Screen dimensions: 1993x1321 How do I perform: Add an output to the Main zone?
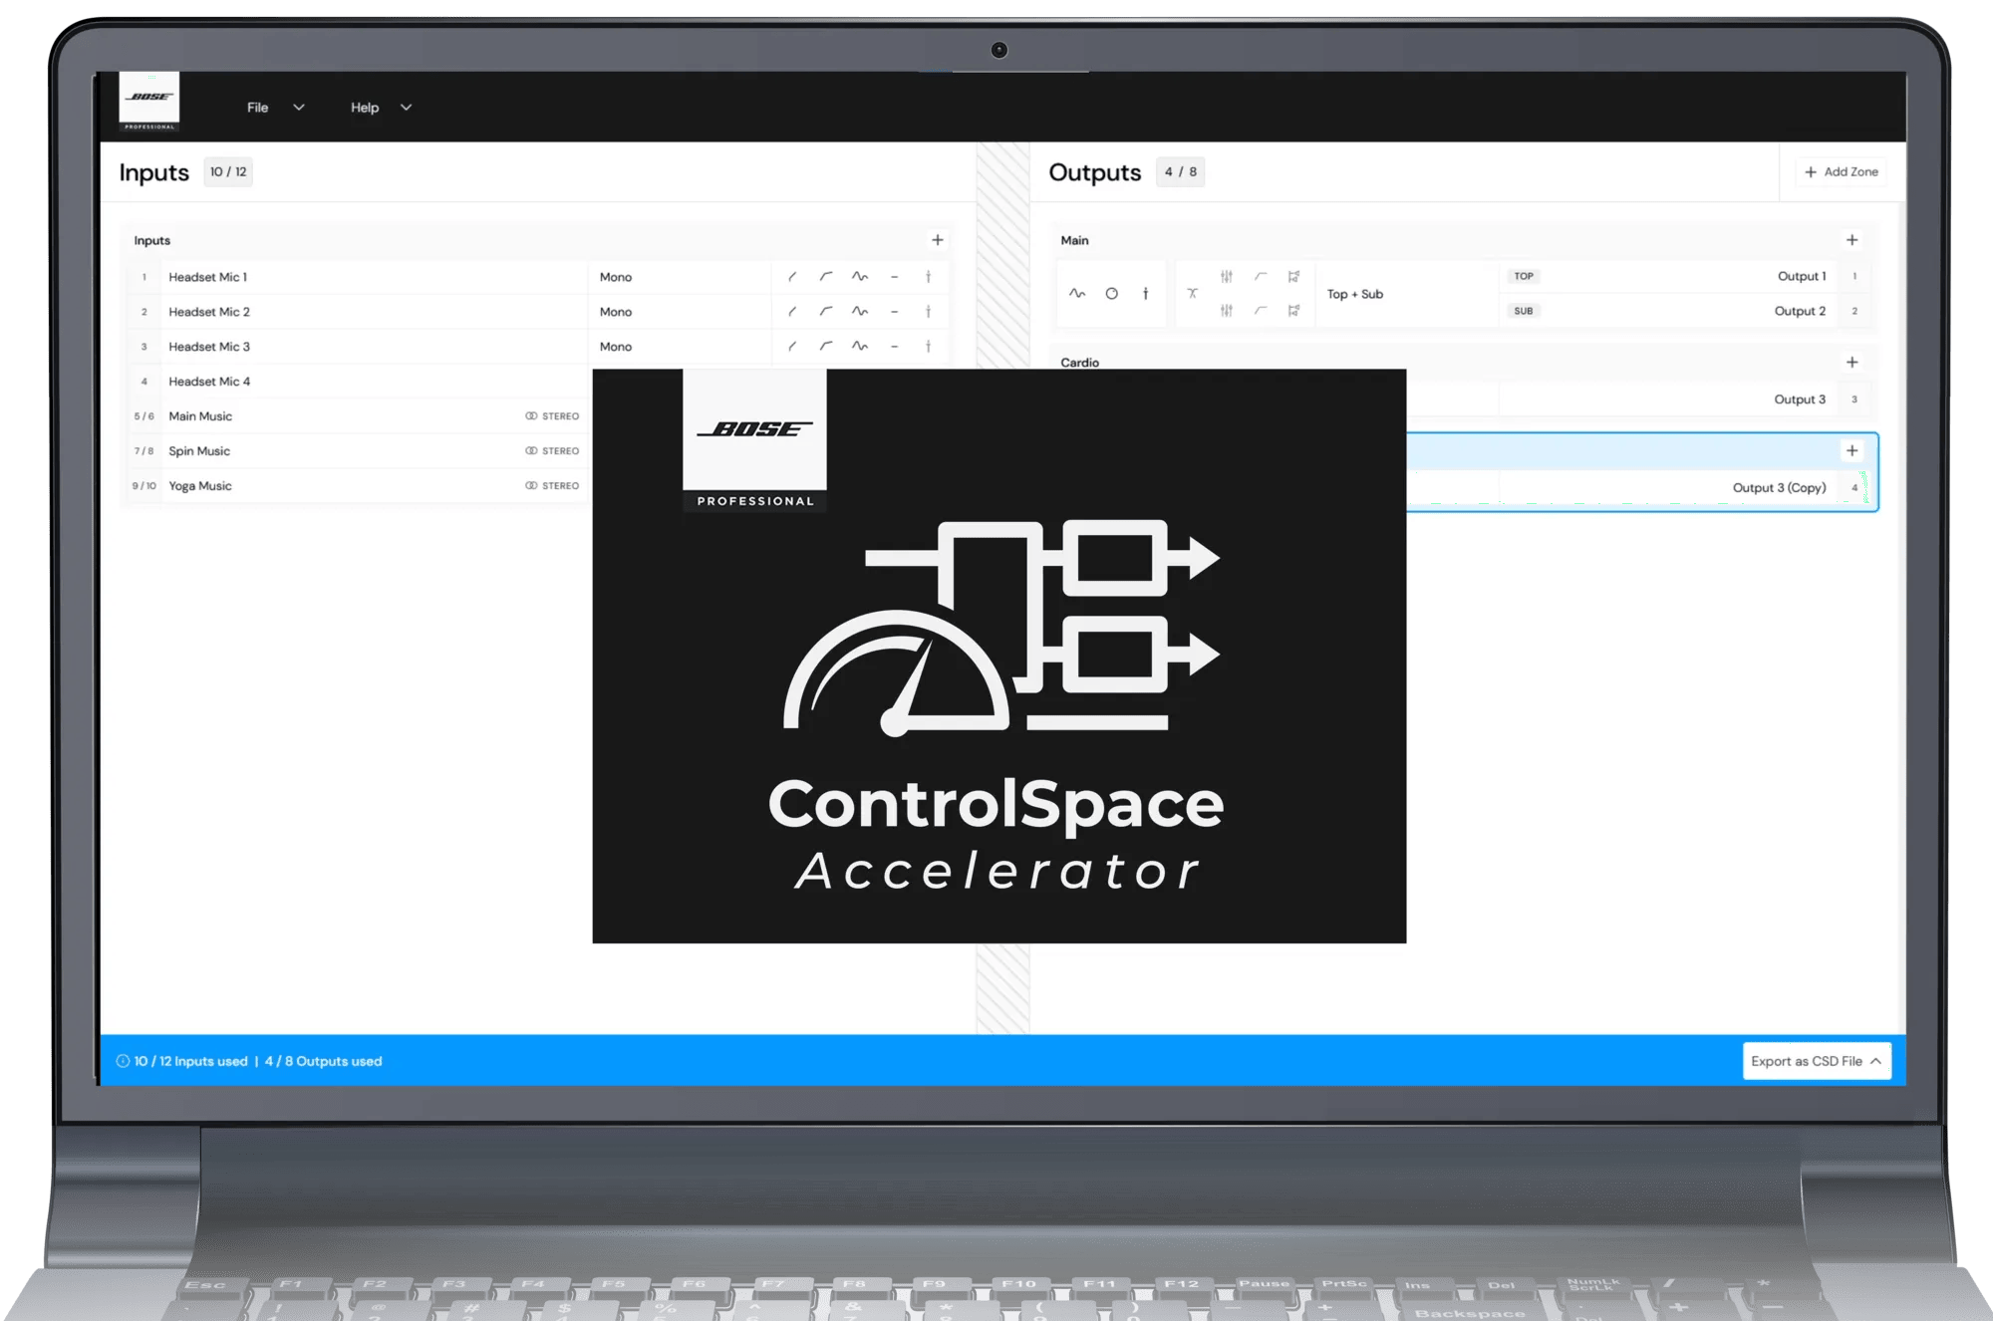1851,240
